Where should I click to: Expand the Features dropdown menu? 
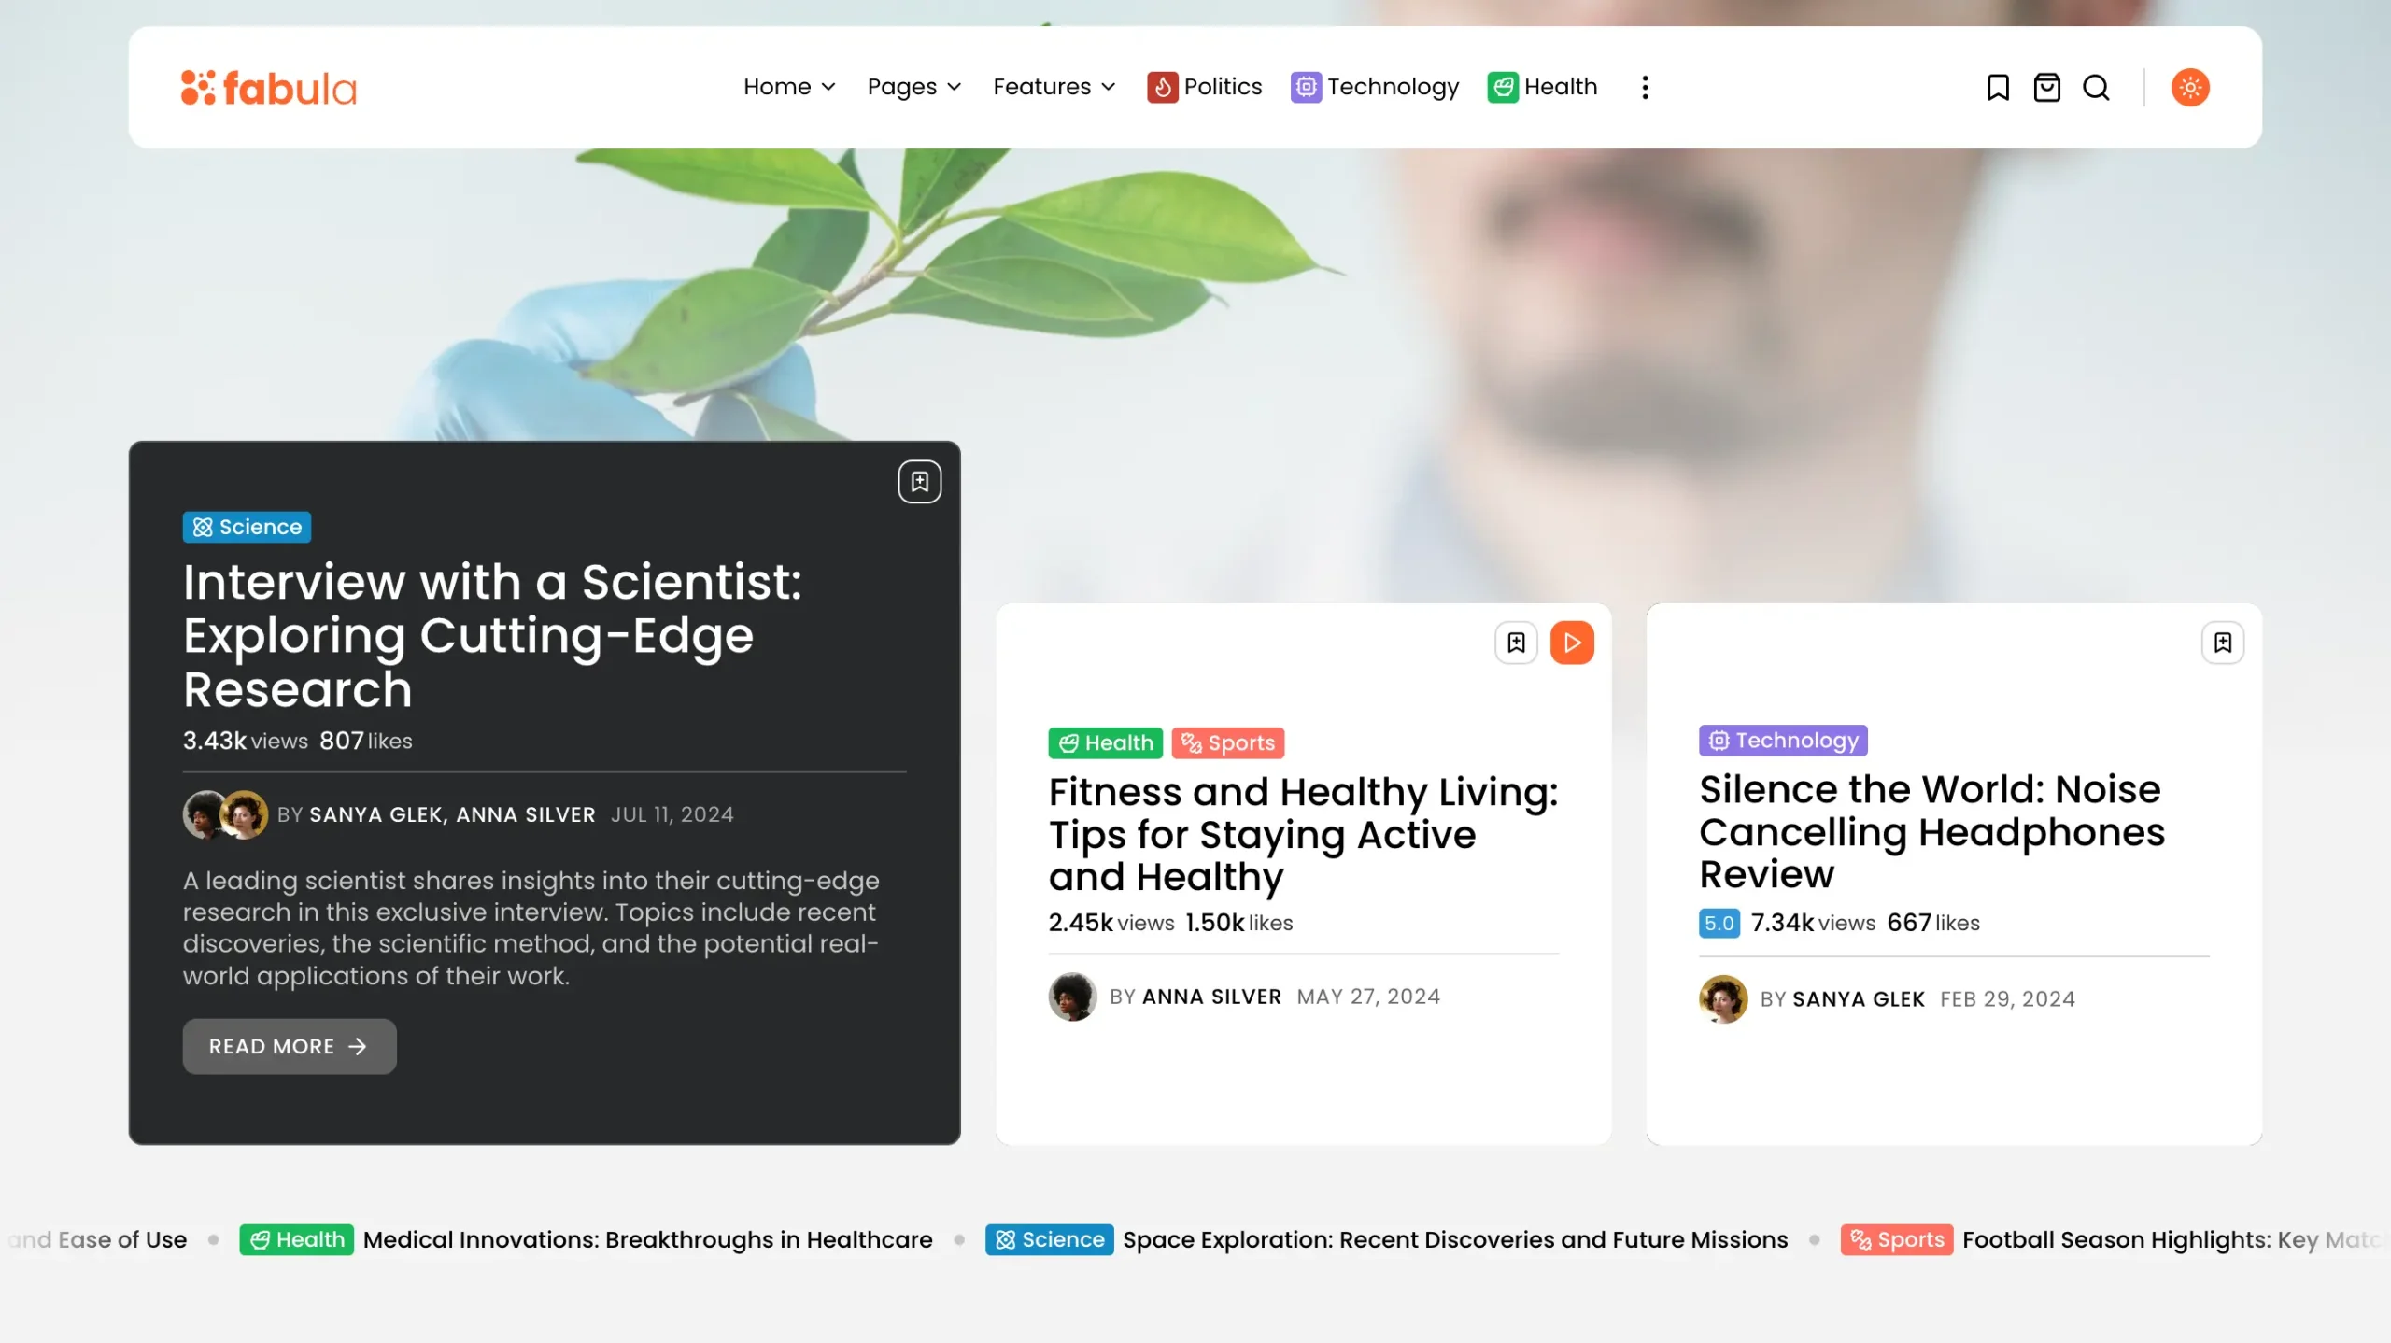[1054, 87]
